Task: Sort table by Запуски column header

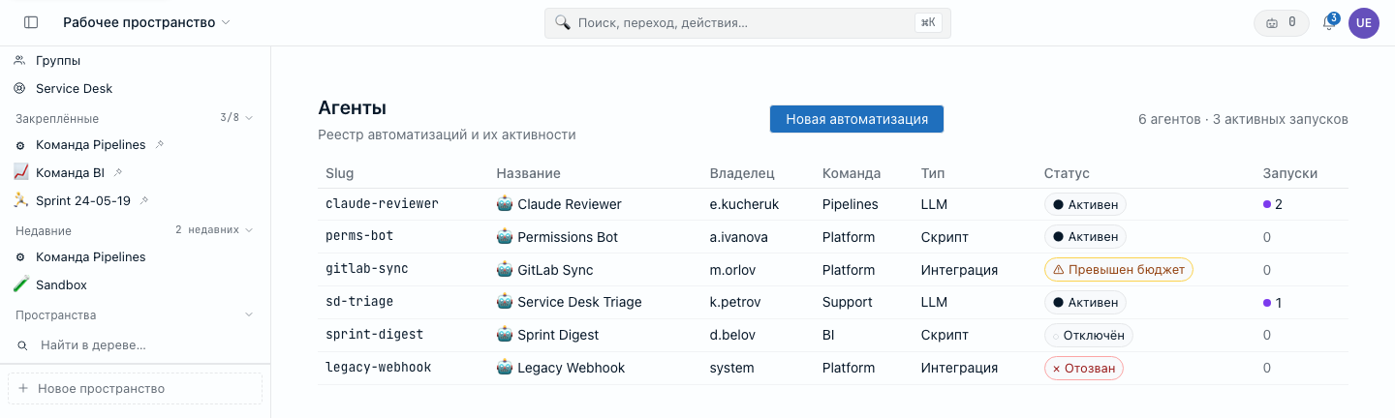Action: 1289,173
